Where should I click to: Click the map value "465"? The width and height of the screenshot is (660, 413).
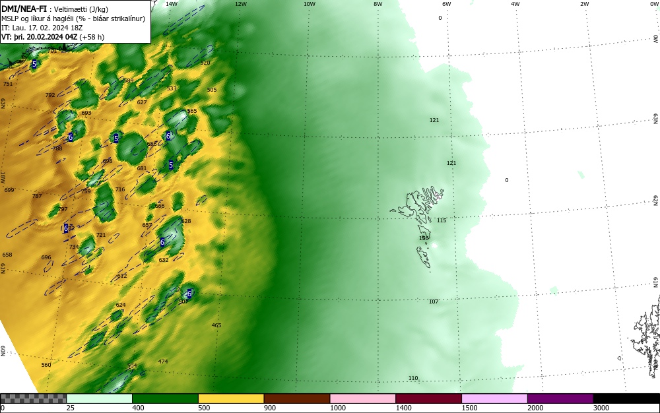pos(216,325)
